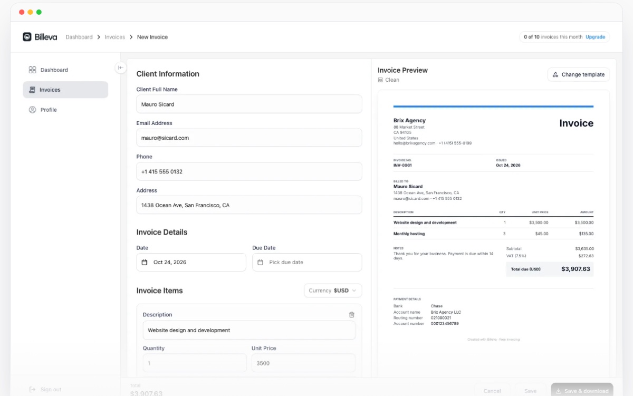Open the Invoices breadcrumb link
The image size is (633, 396).
115,37
